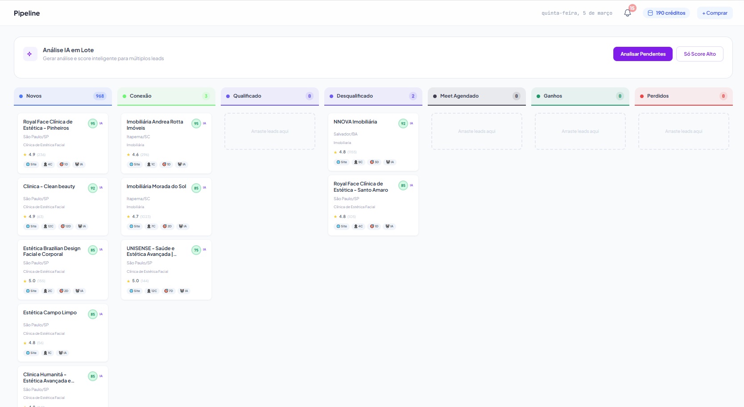
Task: Open the Imobiliária Morada do Sol card
Action: 156,186
